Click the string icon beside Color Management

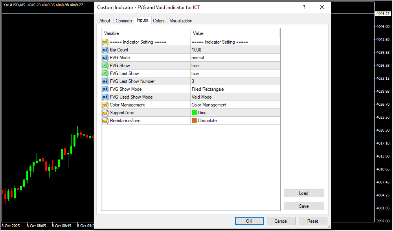click(105, 105)
